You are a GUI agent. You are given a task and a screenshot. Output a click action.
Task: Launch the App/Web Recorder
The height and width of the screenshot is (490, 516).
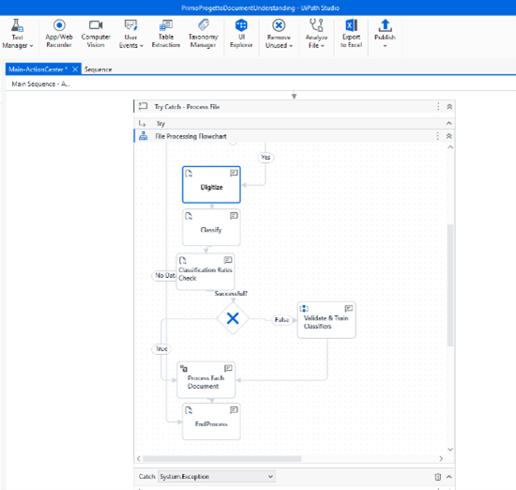[59, 34]
